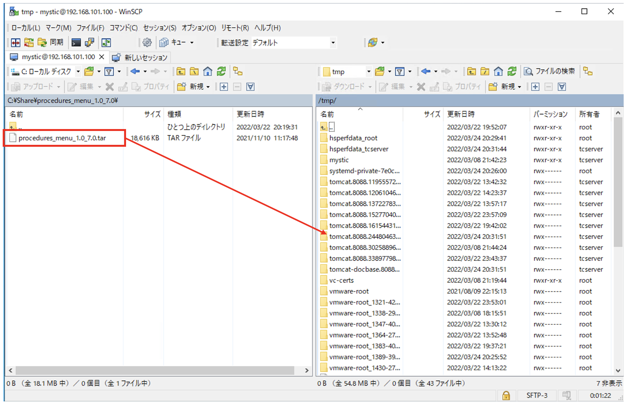Select procedures_menu_1.0_7.0.tar file

tap(62, 138)
